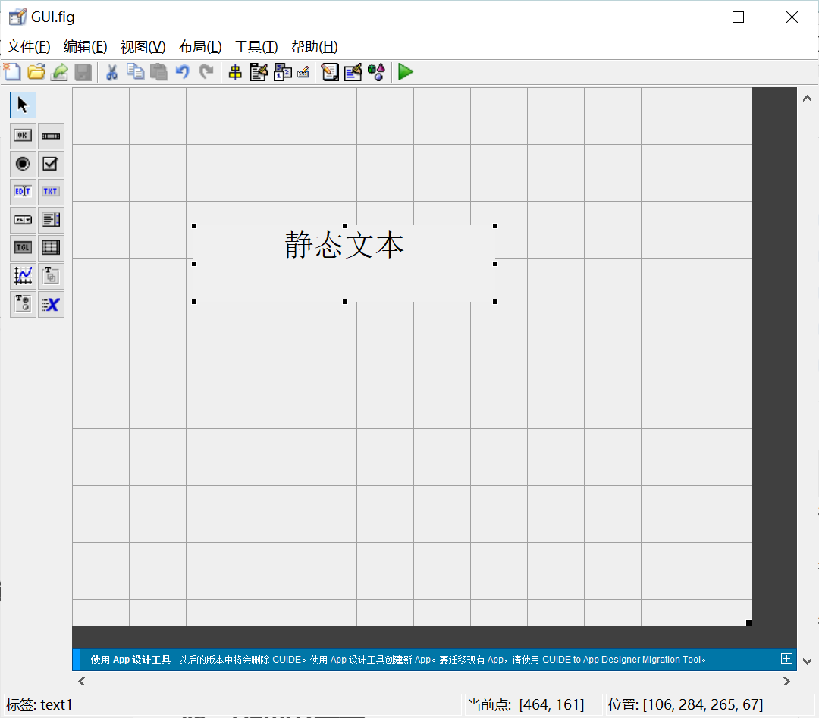819x718 pixels.
Task: Select the Push Button tool
Action: pyautogui.click(x=22, y=135)
